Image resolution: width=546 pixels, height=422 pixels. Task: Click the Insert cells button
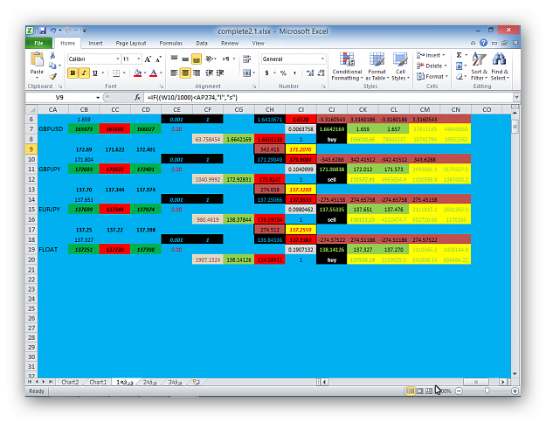tap(431, 55)
